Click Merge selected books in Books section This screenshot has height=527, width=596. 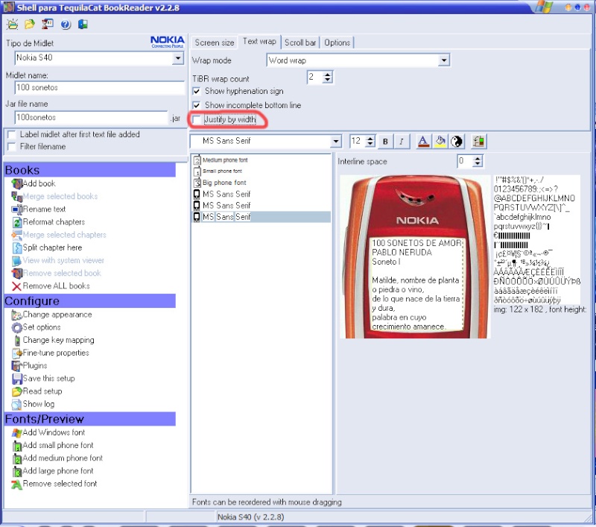[60, 197]
